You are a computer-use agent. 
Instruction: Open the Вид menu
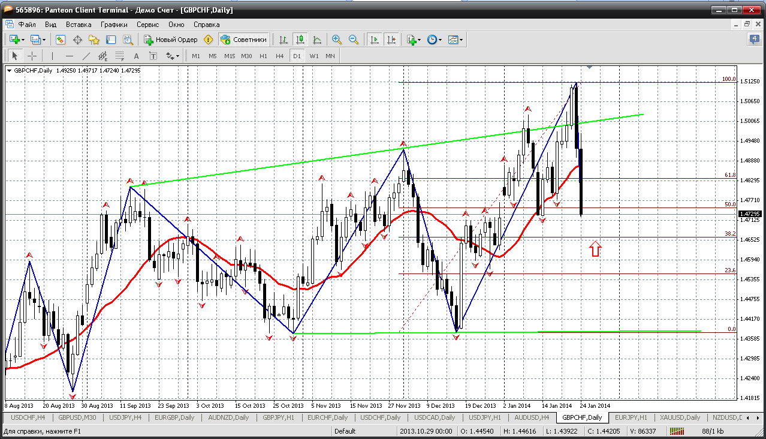pos(50,25)
